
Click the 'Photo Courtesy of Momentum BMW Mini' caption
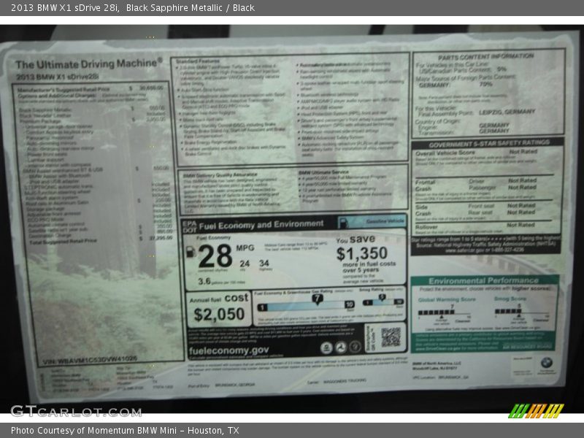click(94, 431)
